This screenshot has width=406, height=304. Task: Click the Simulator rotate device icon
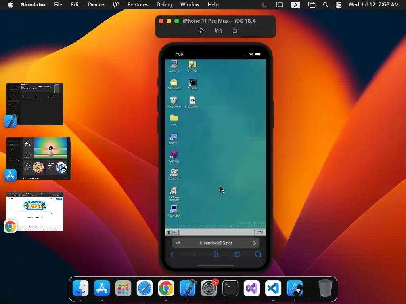(234, 31)
